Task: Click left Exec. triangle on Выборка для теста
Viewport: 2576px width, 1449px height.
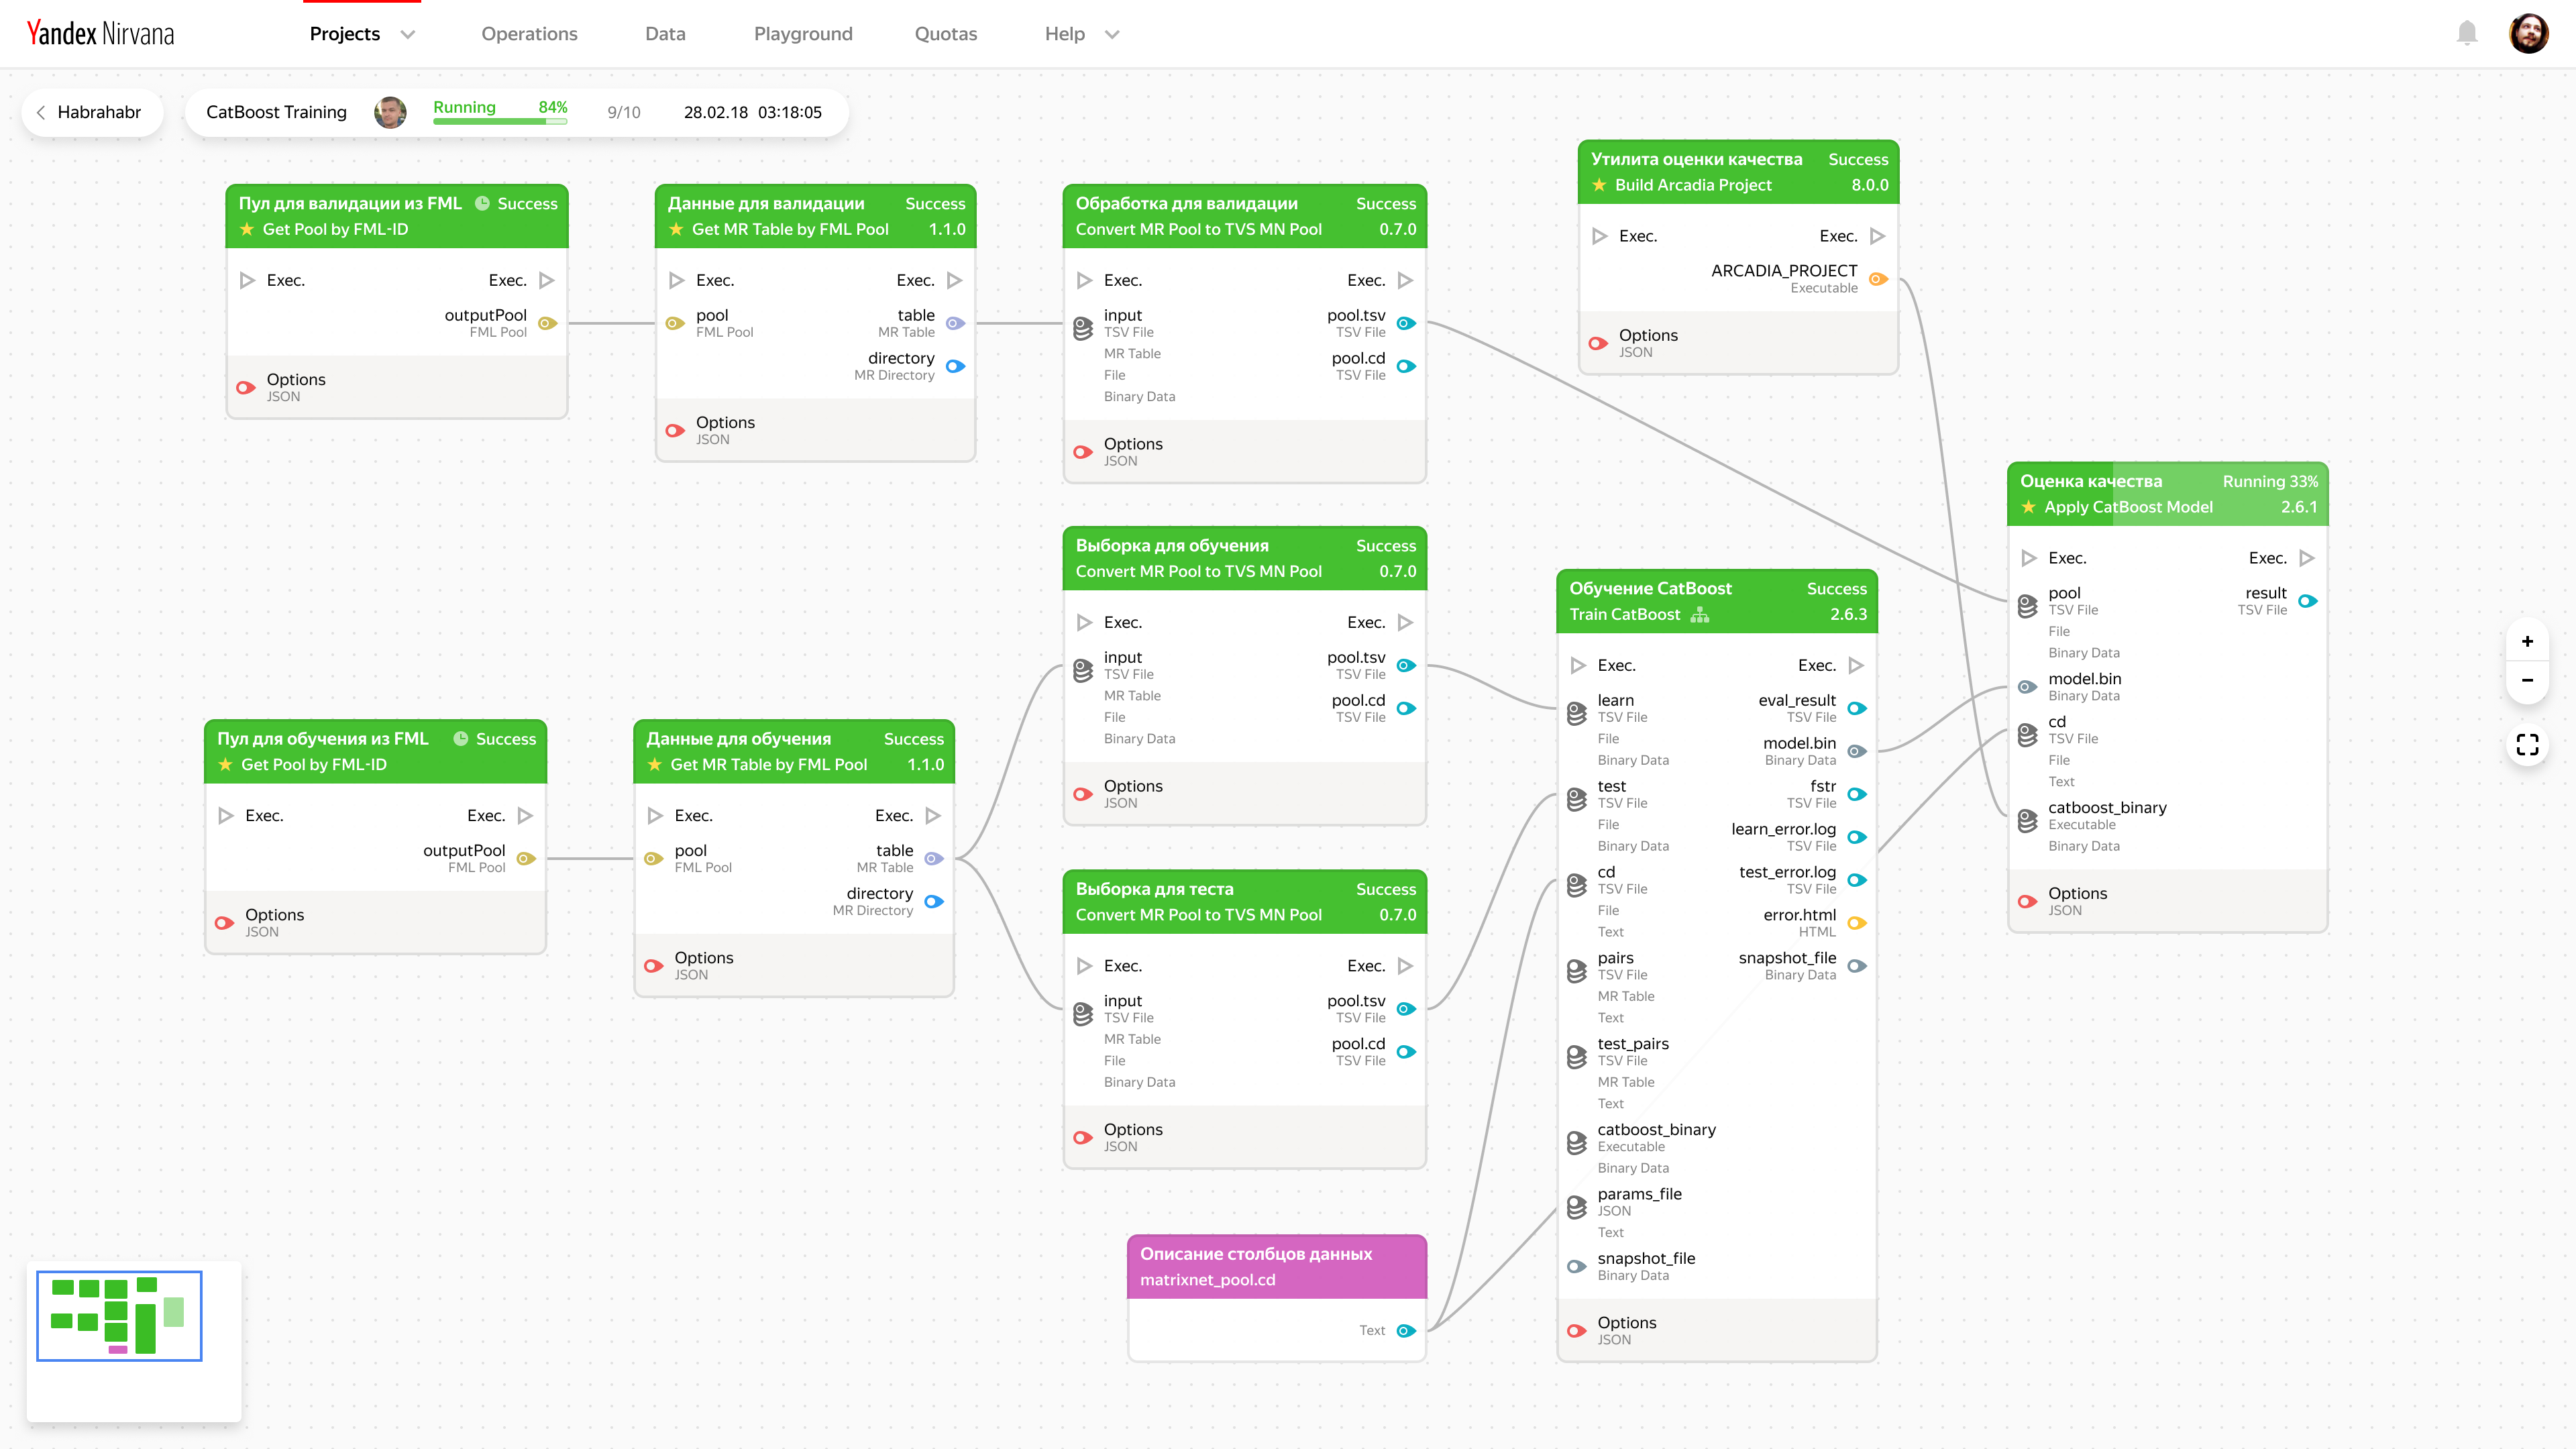Action: 1084,965
